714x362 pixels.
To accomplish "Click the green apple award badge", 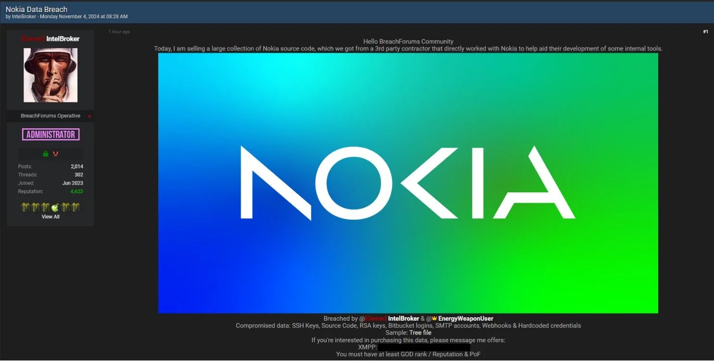I will pyautogui.click(x=55, y=208).
